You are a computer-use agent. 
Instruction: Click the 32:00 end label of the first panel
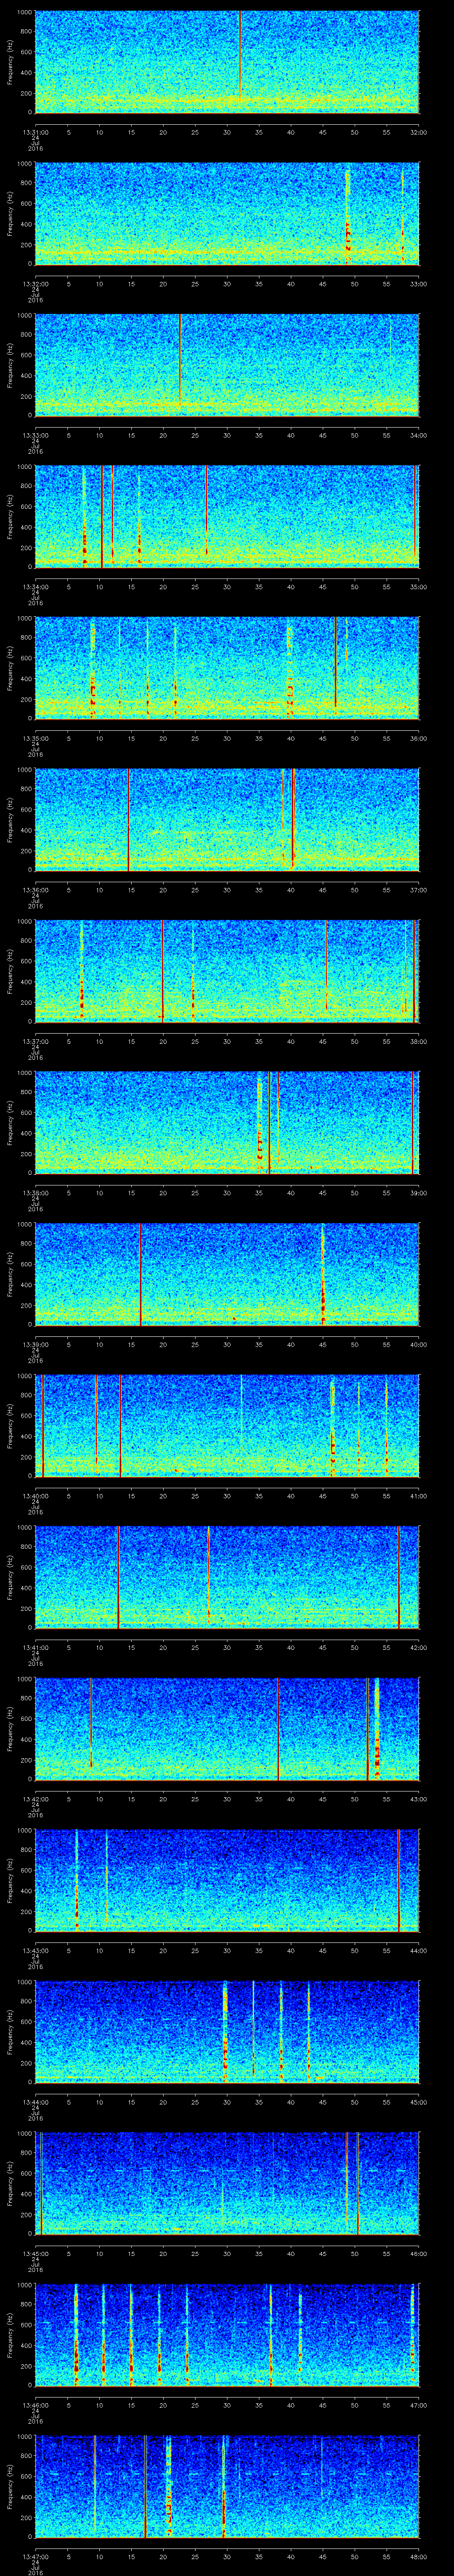(x=418, y=132)
